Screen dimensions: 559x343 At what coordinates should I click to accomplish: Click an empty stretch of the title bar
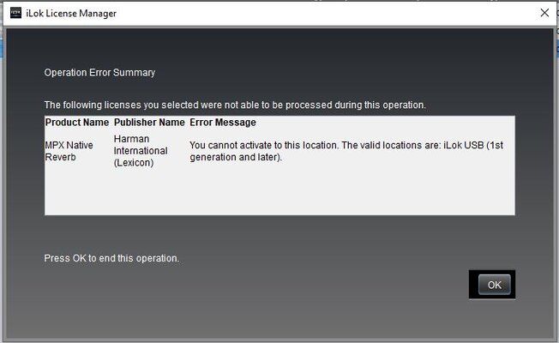[321, 14]
